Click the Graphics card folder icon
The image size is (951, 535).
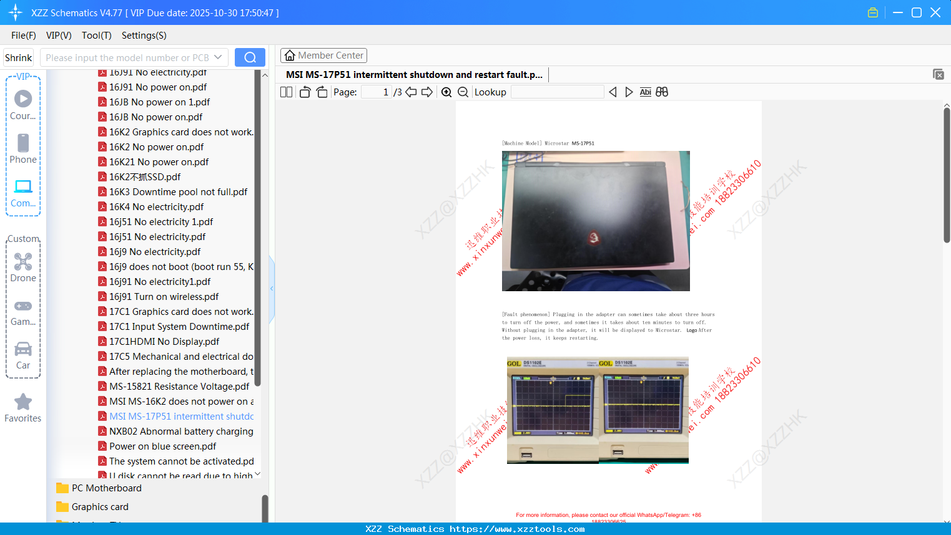62,506
